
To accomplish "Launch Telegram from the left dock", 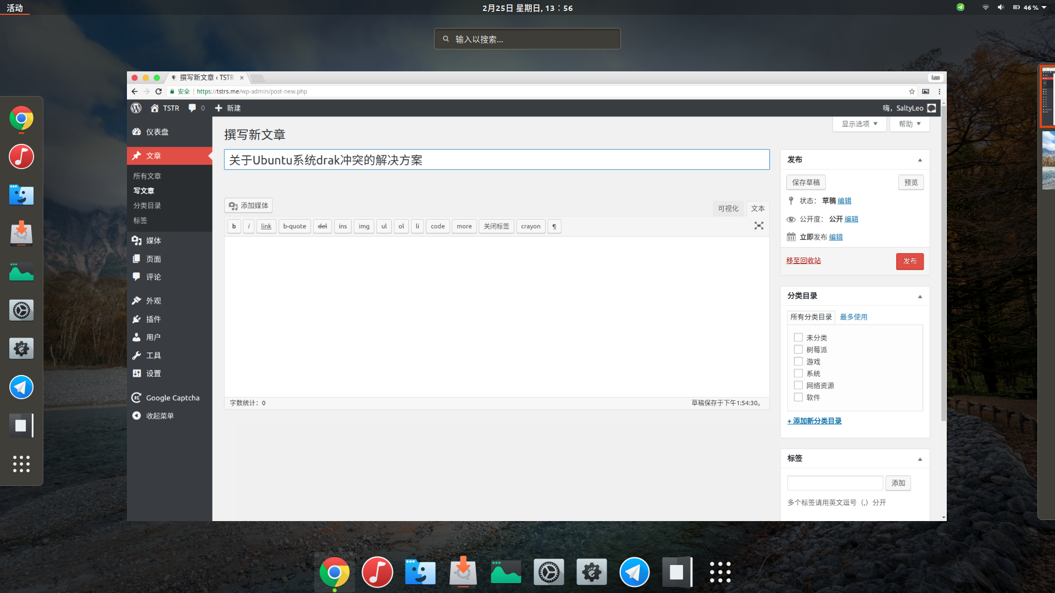I will (21, 387).
